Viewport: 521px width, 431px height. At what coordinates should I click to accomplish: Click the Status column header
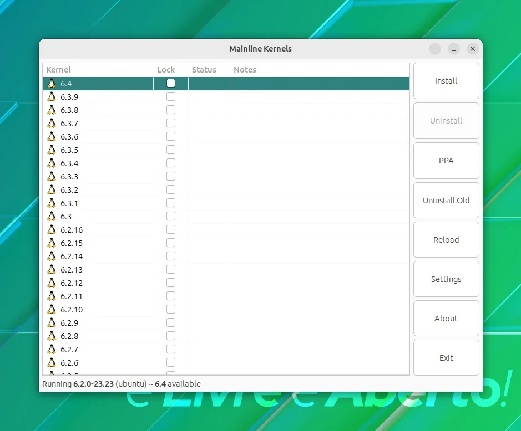tap(209, 70)
